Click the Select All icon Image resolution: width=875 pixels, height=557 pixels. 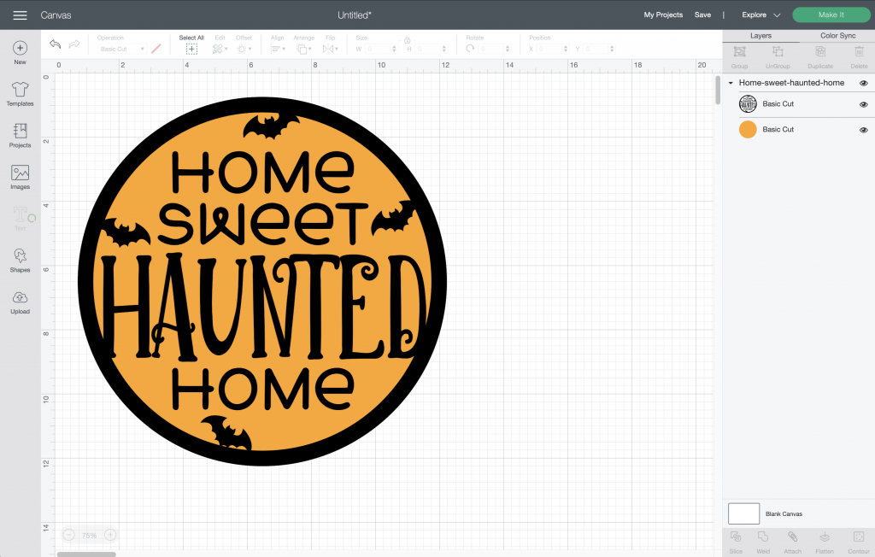pos(191,49)
